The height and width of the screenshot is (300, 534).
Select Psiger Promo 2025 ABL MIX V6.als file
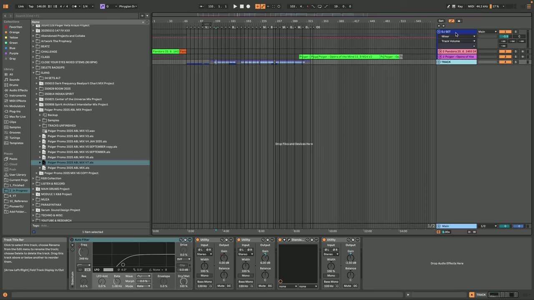pos(71,157)
